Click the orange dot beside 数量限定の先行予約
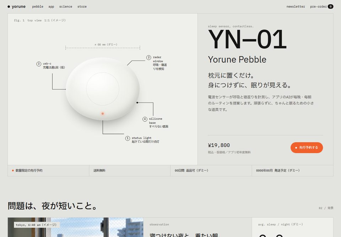 pyautogui.click(x=13, y=170)
